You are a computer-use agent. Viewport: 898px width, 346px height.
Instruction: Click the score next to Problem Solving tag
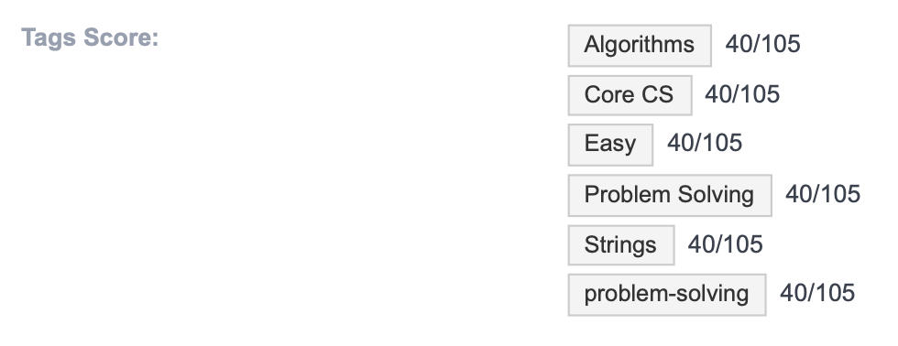(x=823, y=194)
